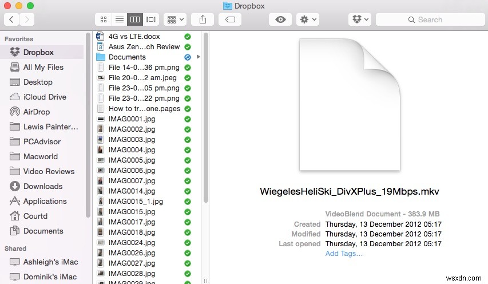488x284 pixels.
Task: Select How to tr...one.pages
Action: point(144,108)
